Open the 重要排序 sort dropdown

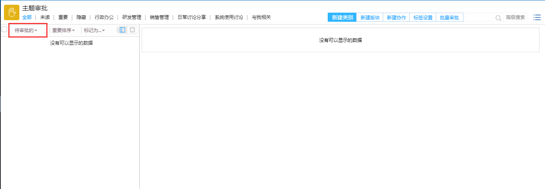tap(63, 30)
